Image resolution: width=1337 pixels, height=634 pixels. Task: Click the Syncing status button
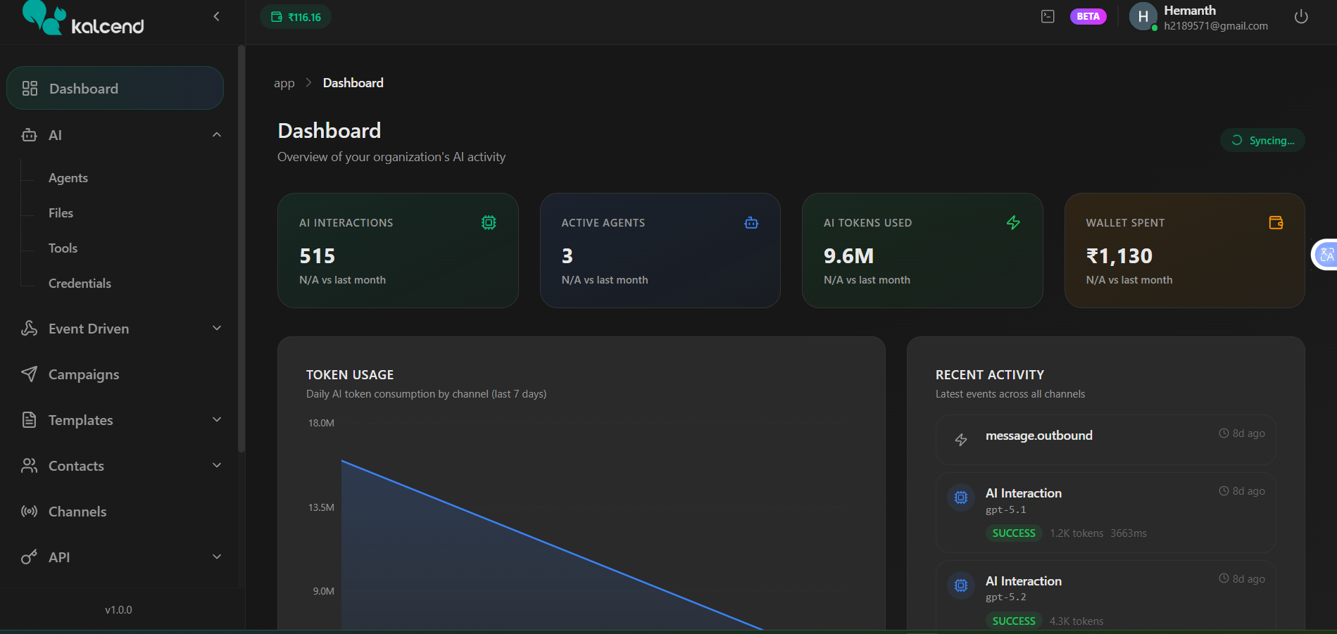point(1262,140)
